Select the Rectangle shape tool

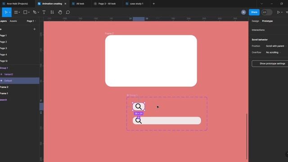(25, 12)
